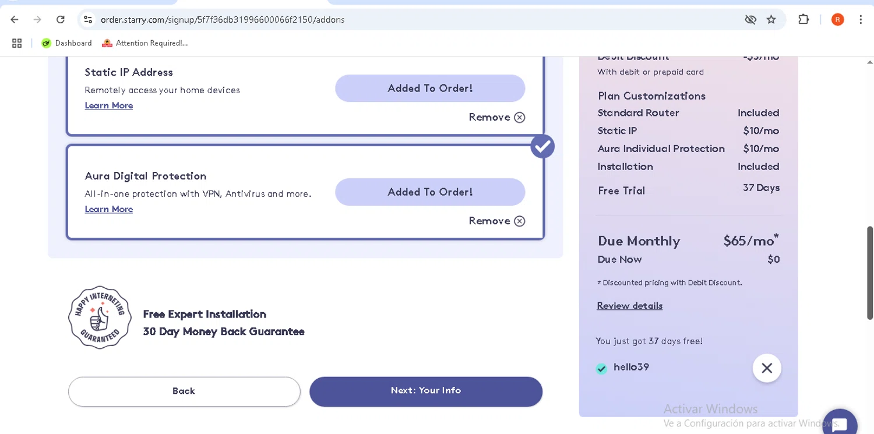Click the checkmark badge on Aura card
The height and width of the screenshot is (434, 874).
coord(542,146)
